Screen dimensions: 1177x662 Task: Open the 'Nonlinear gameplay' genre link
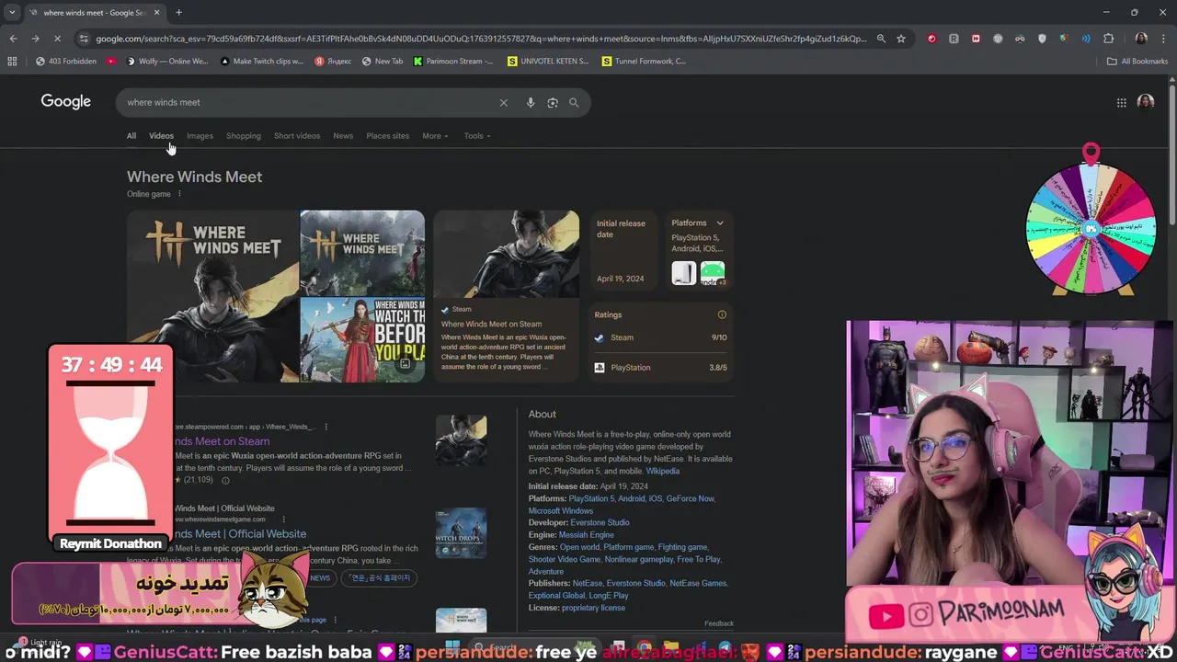tap(639, 559)
